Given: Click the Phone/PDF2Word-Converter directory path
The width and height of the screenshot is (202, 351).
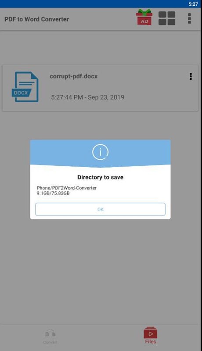Looking at the screenshot, I should click(x=67, y=188).
